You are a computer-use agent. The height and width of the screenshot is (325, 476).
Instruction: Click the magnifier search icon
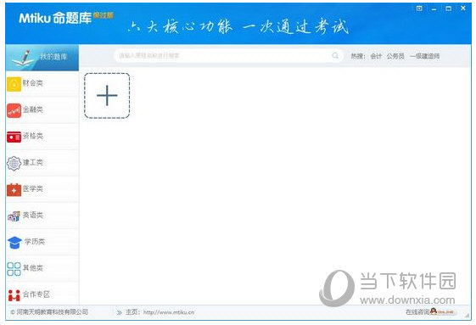pos(335,56)
